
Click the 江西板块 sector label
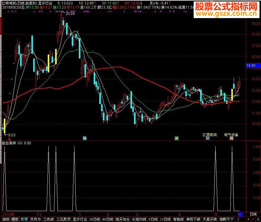coord(210,135)
